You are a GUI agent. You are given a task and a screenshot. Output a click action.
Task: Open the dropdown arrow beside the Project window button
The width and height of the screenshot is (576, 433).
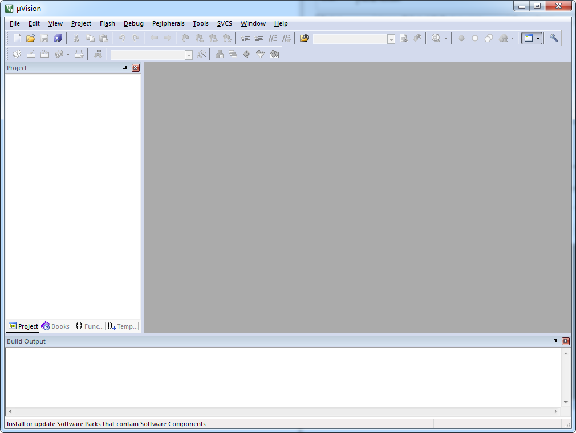coord(538,38)
